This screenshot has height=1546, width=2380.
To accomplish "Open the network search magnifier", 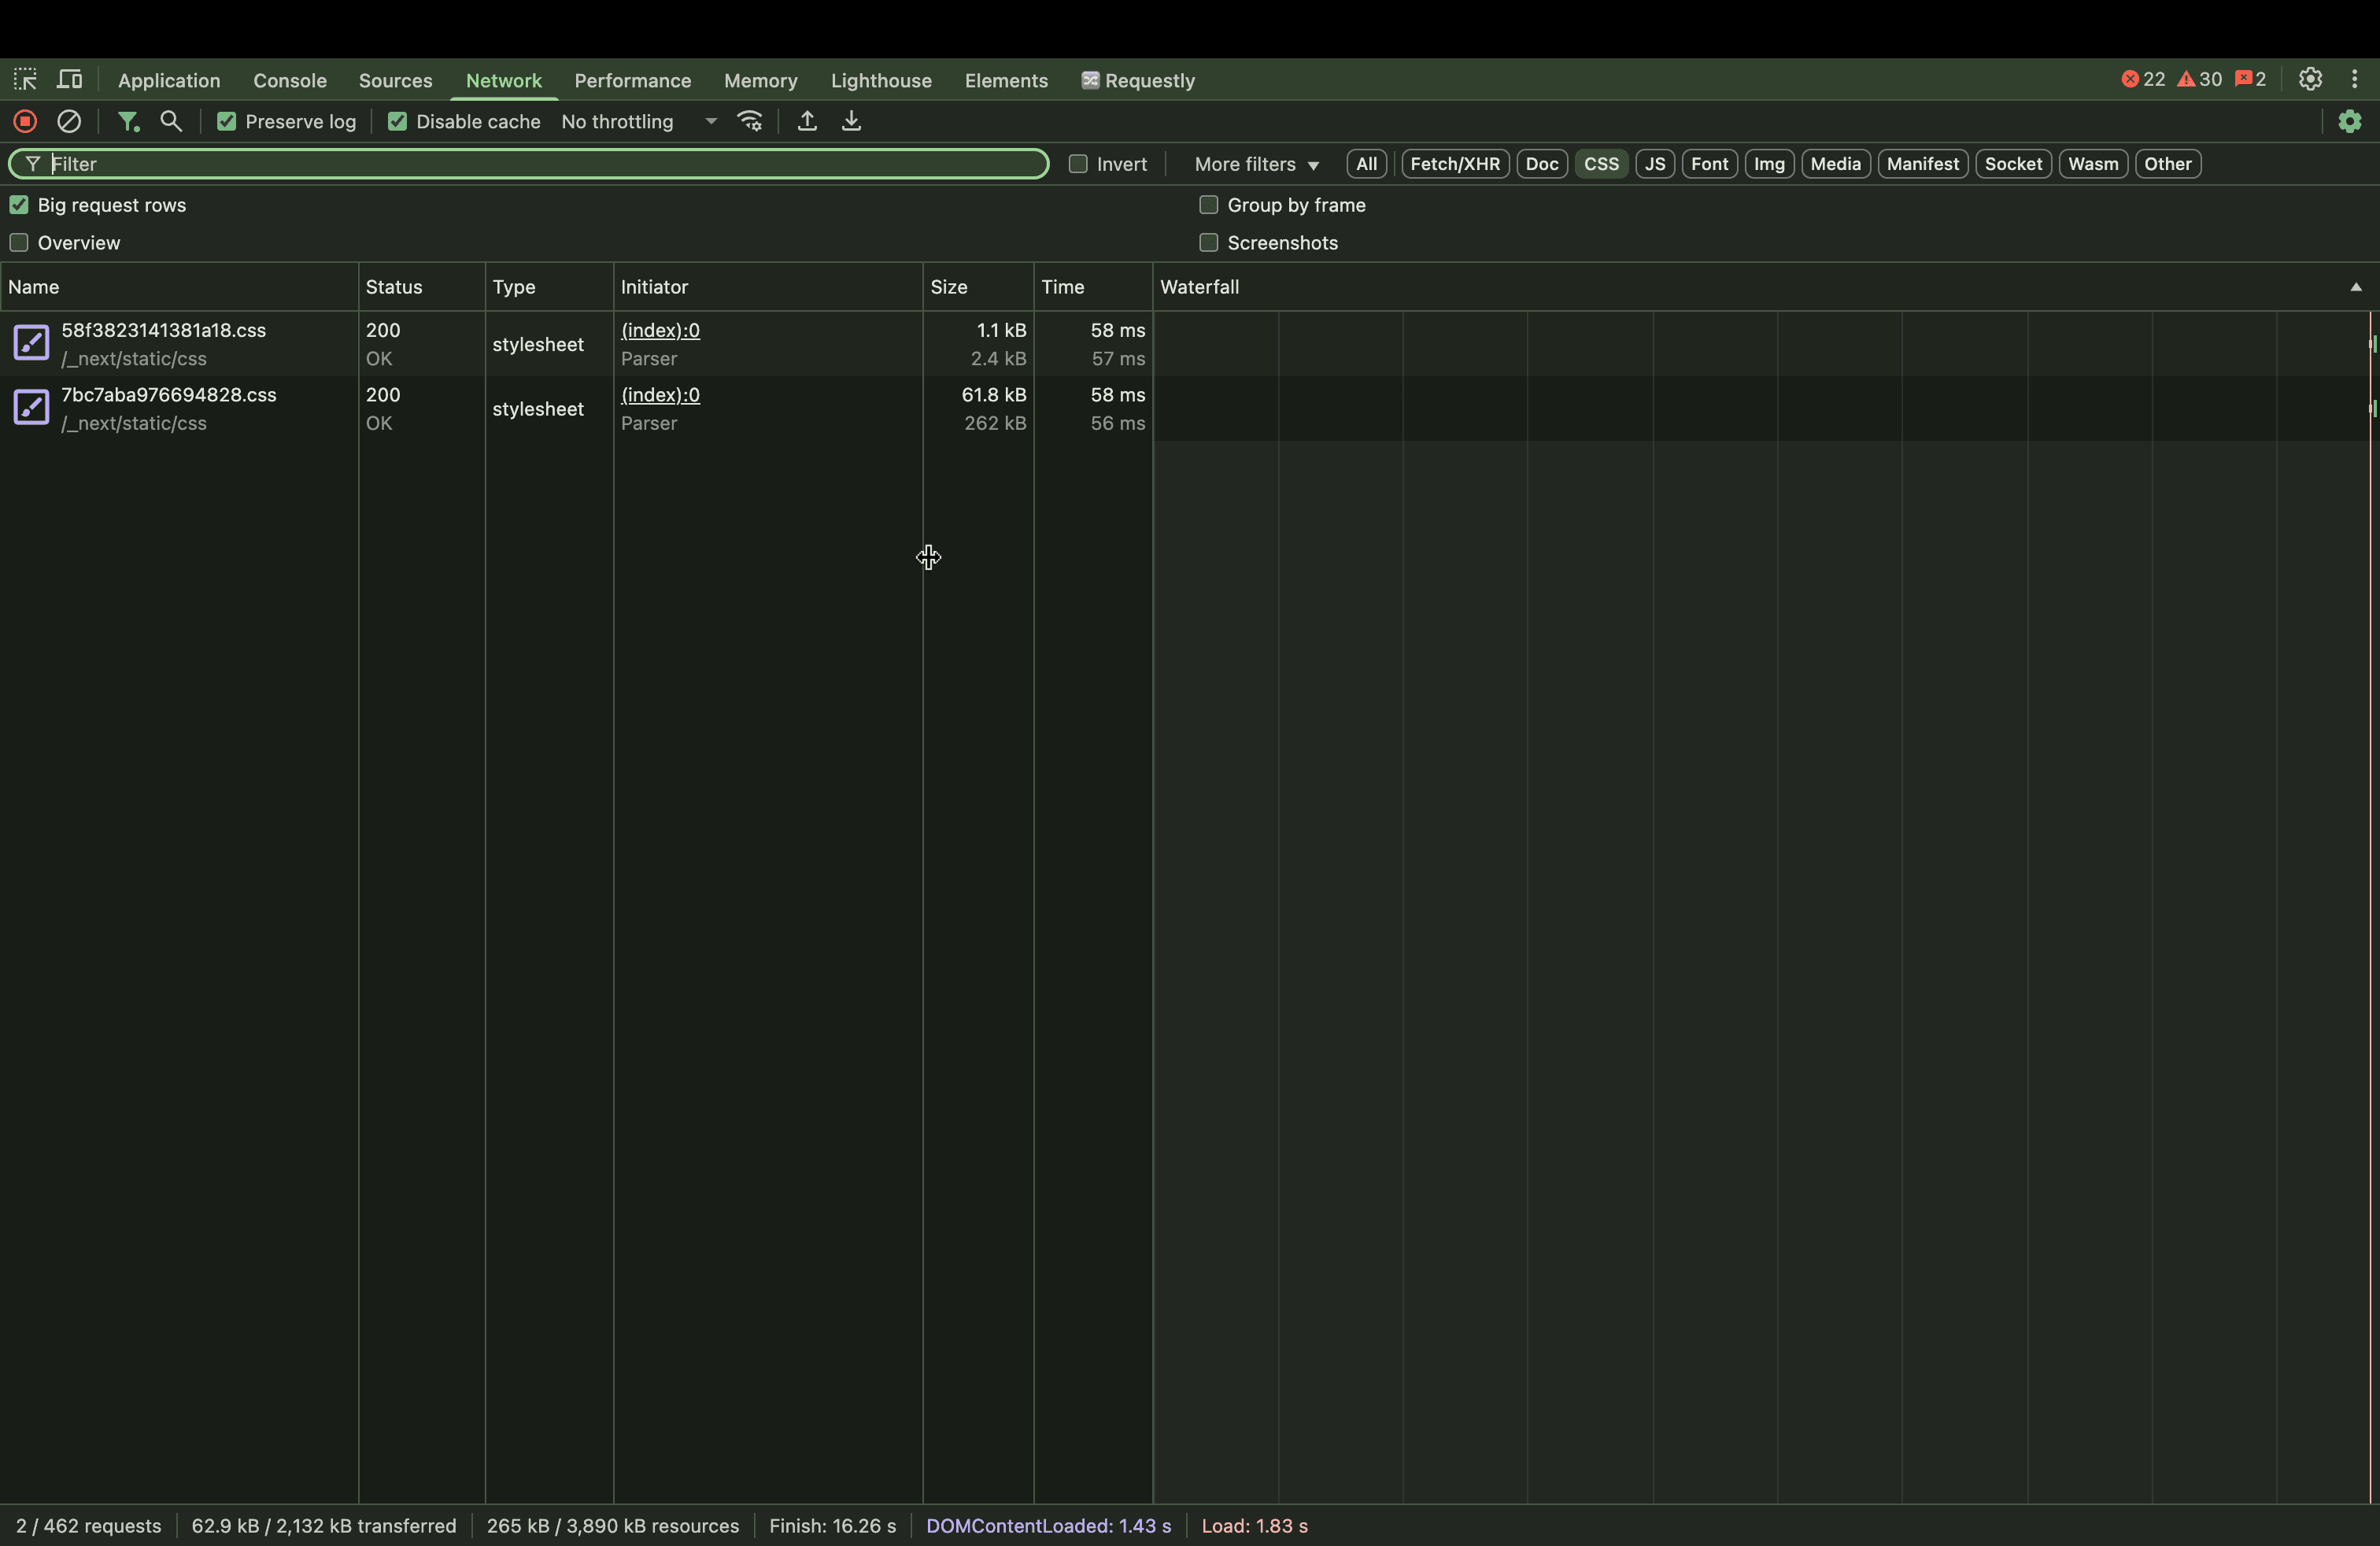I will tap(171, 121).
